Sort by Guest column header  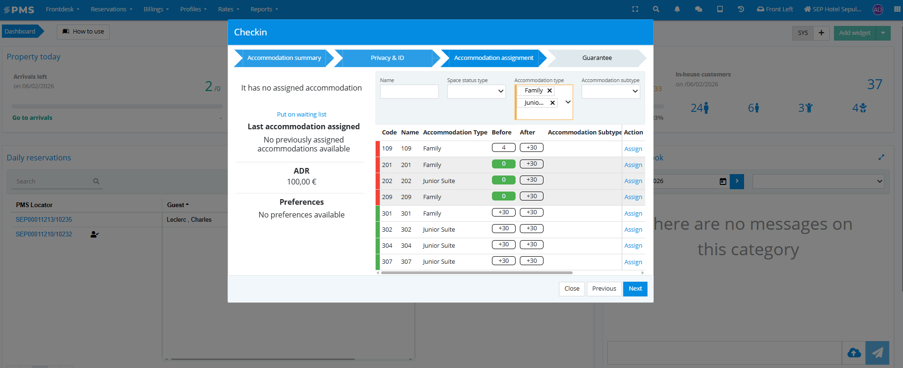click(x=178, y=205)
